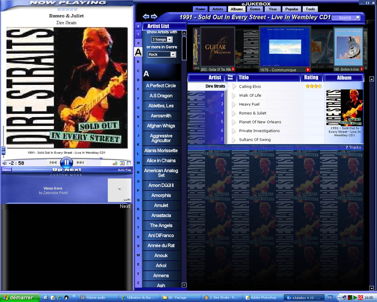This screenshot has height=302, width=377.
Task: Select artist A Perfect Circle
Action: click(x=161, y=86)
